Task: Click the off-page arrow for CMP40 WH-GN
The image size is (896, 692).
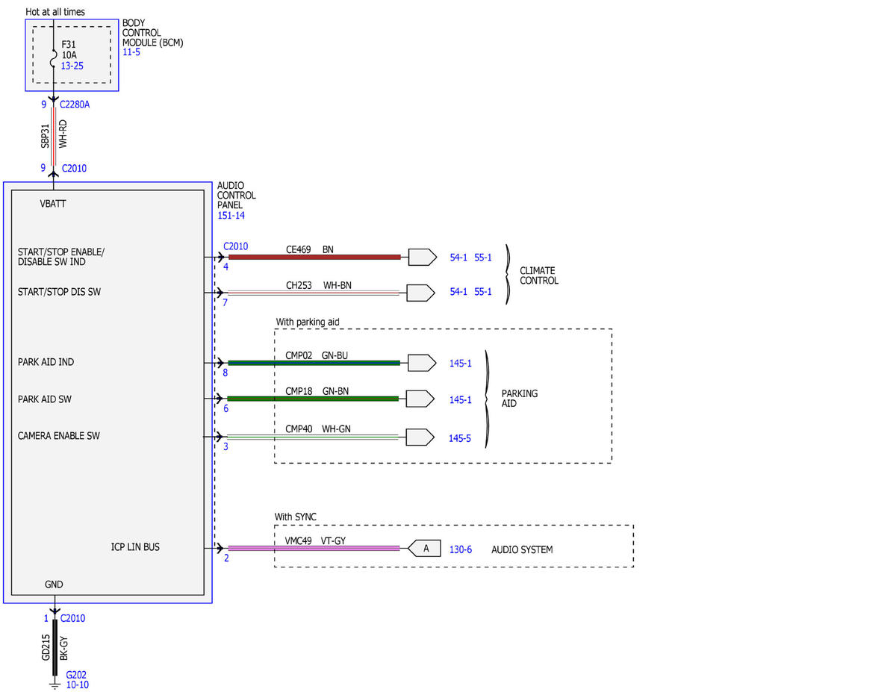Action: (420, 436)
